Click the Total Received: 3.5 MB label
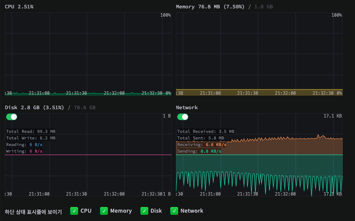Screen dimensions: 355x221 pos(205,132)
